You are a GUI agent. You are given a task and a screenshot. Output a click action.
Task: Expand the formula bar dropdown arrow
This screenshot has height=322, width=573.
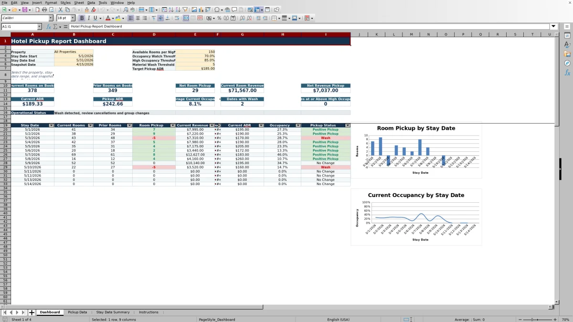coord(553,27)
